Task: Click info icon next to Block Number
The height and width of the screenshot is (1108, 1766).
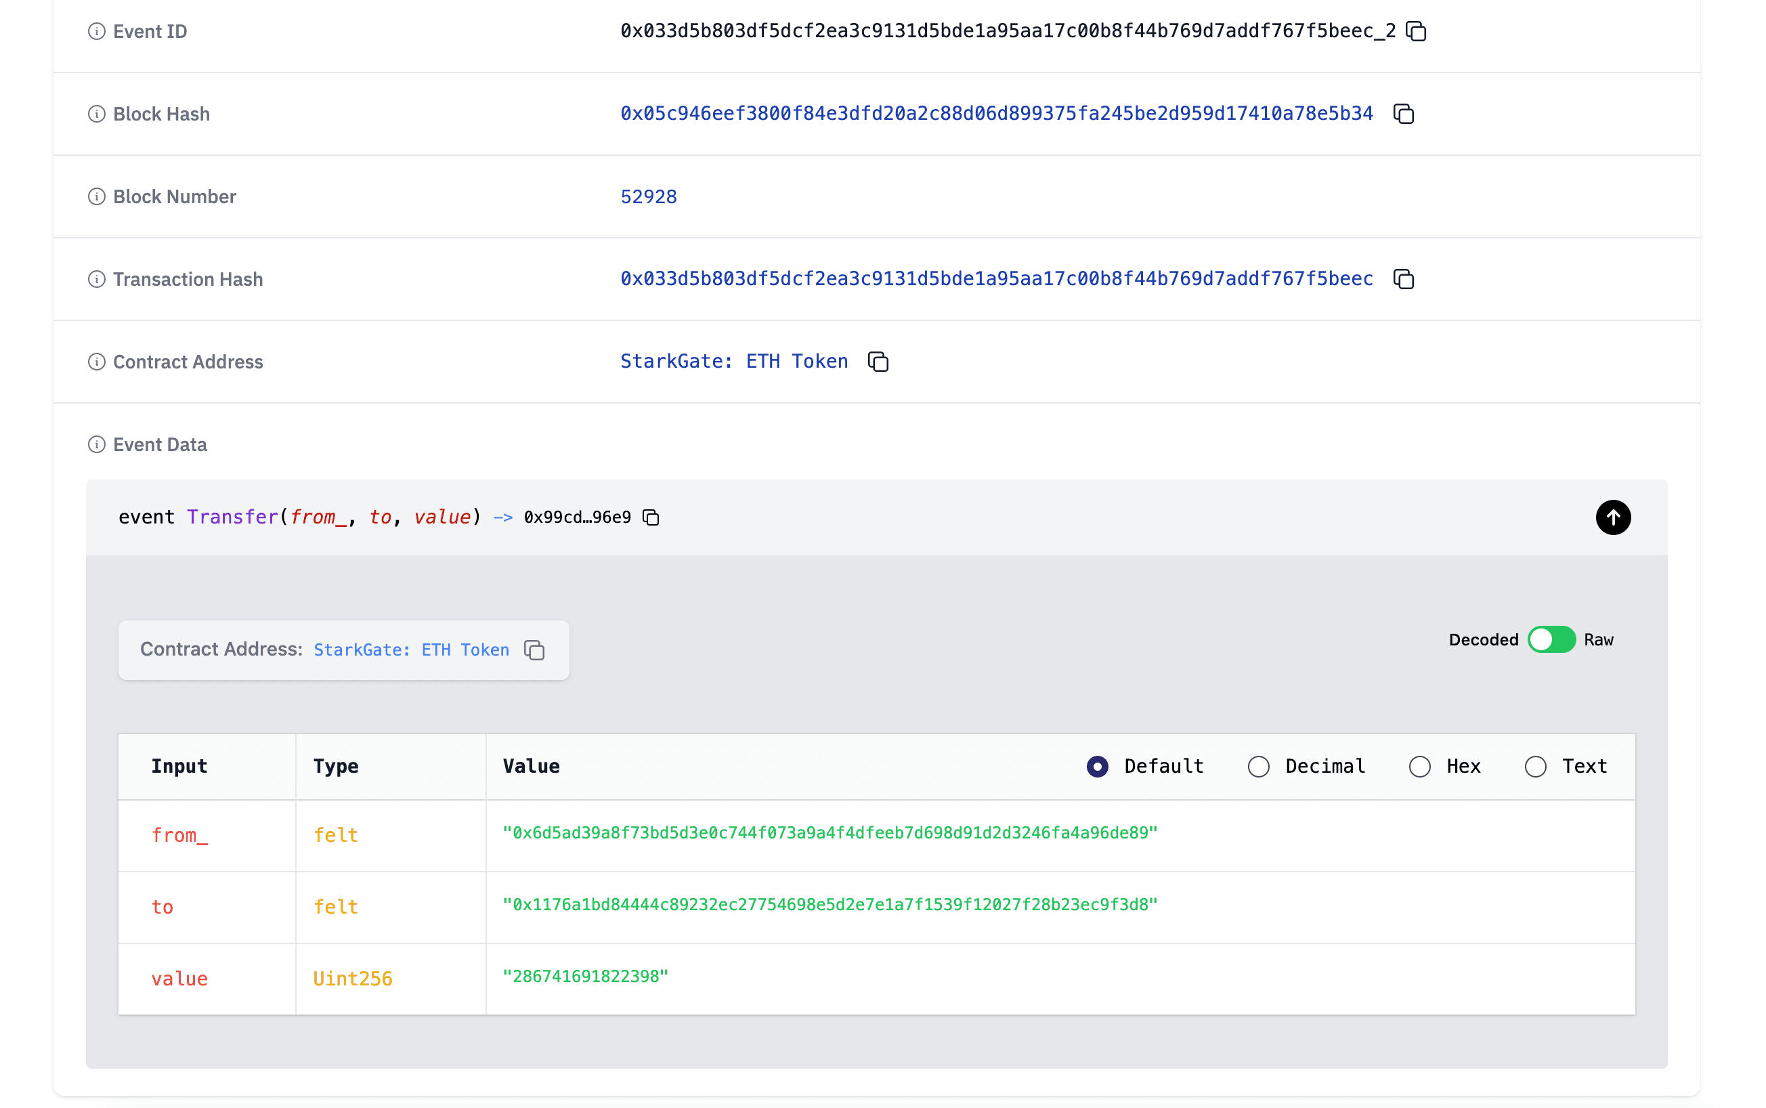Action: (97, 196)
